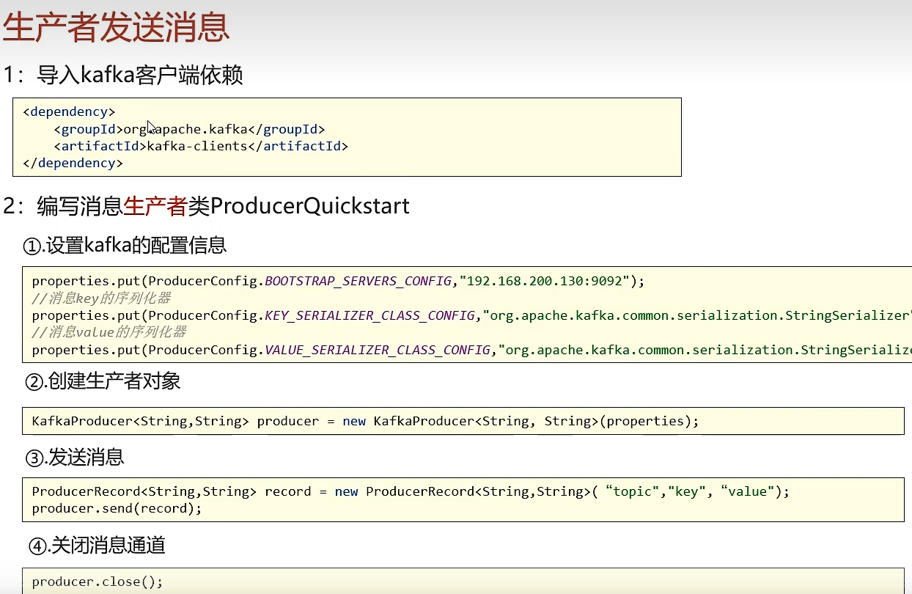912x594 pixels.
Task: Select the artifactId line "kafka-clients"
Action: pyautogui.click(x=201, y=146)
